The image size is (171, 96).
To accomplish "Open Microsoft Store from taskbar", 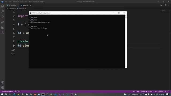I will (x=22, y=94).
